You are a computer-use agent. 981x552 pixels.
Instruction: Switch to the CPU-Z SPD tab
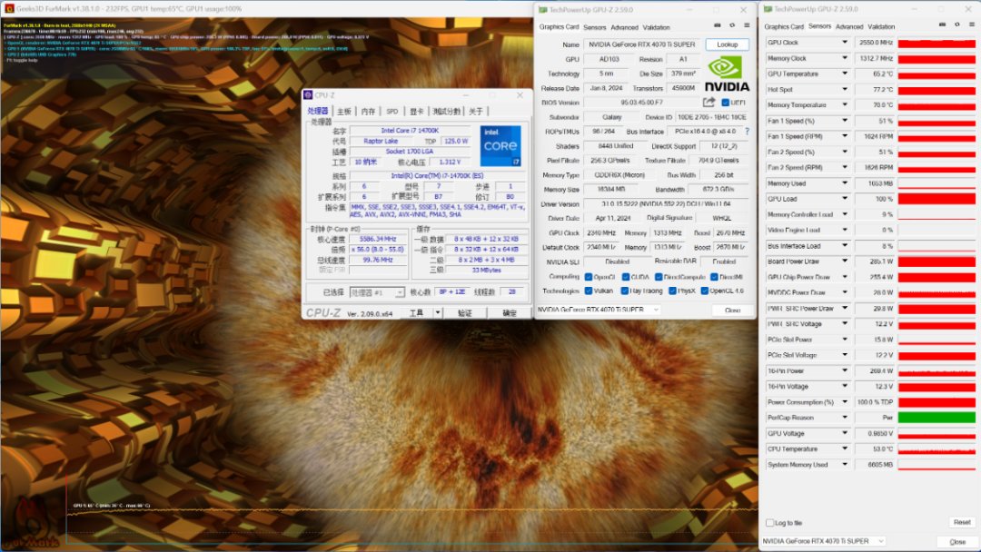pyautogui.click(x=392, y=112)
